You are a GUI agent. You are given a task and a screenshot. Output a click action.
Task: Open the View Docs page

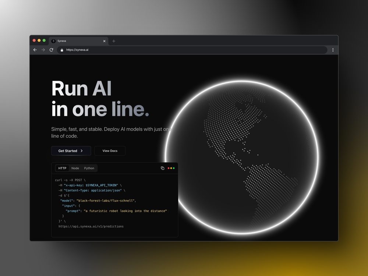(x=110, y=151)
